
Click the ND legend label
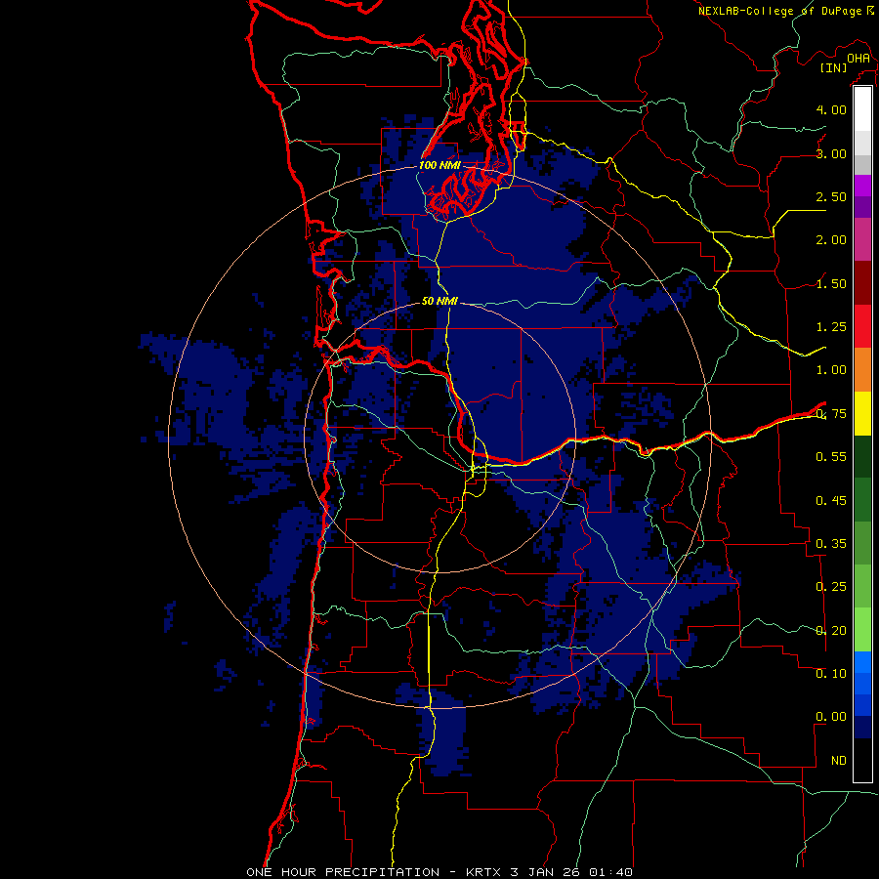click(x=839, y=761)
